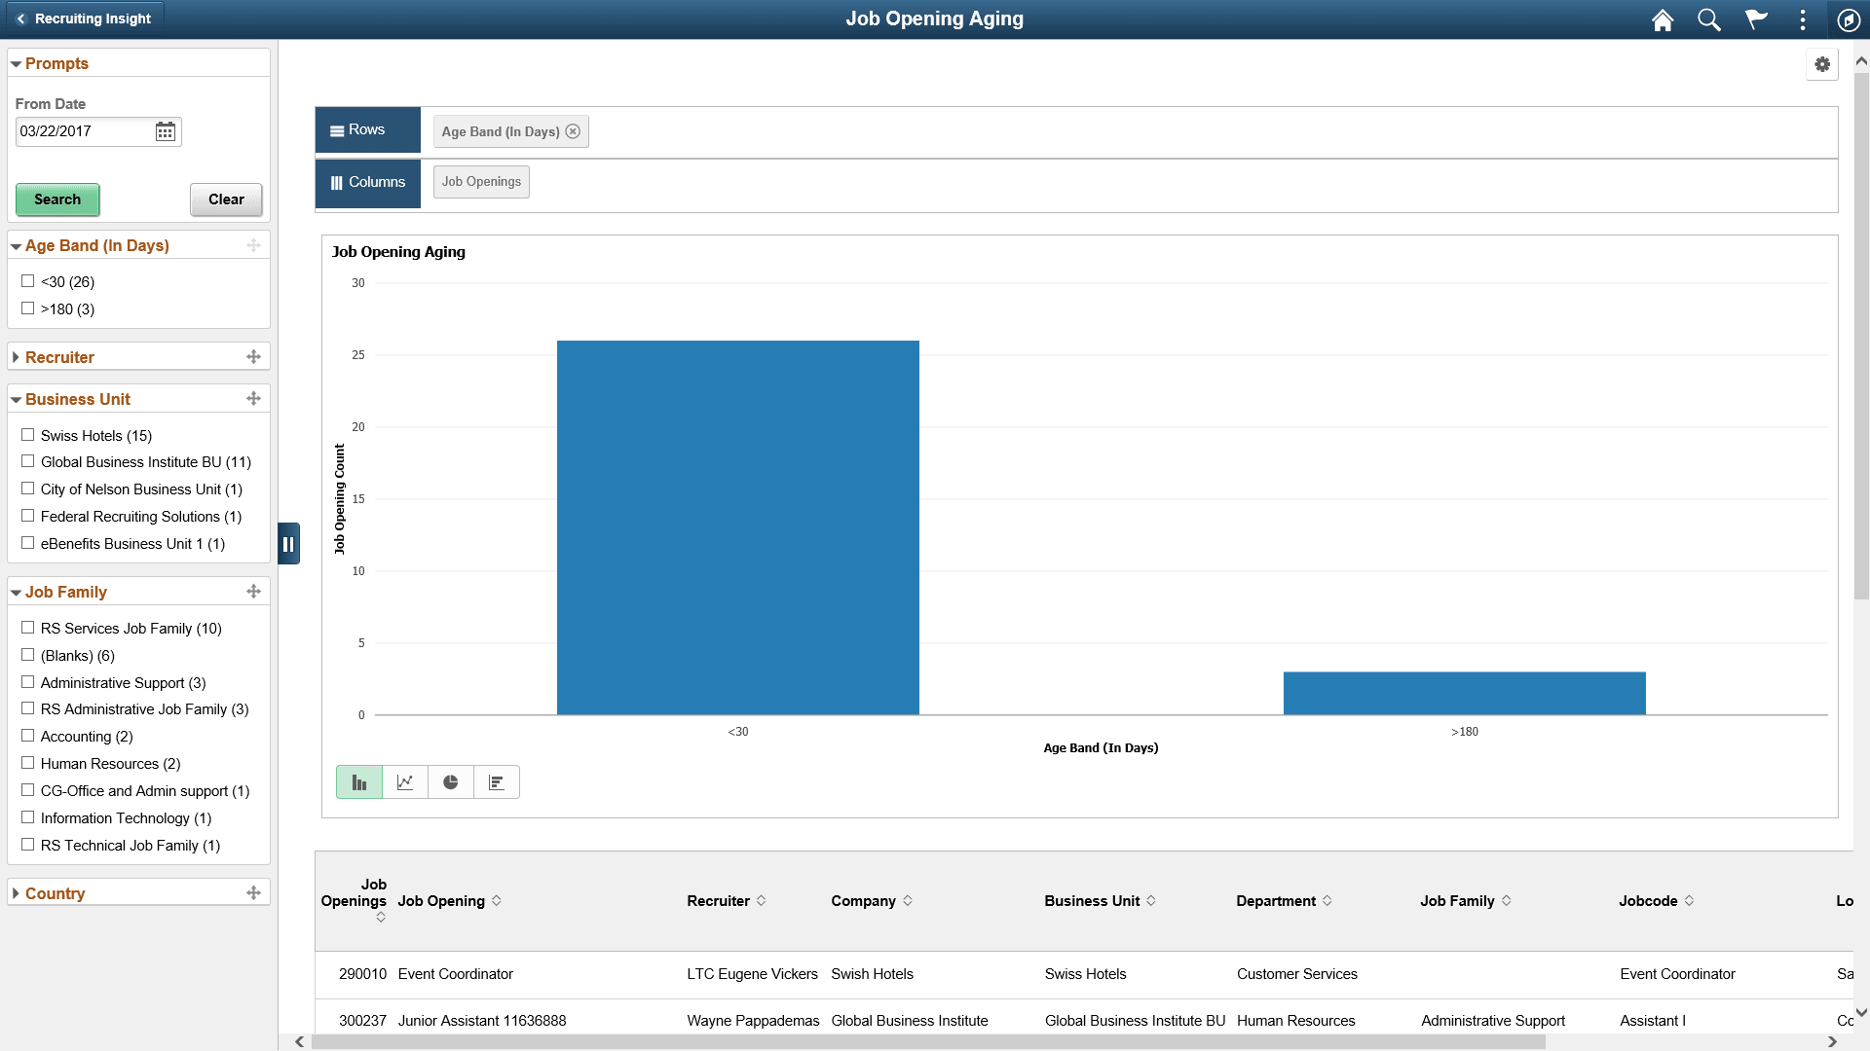Remove Age Band (In Days) row chip
The height and width of the screenshot is (1051, 1870).
[x=573, y=131]
